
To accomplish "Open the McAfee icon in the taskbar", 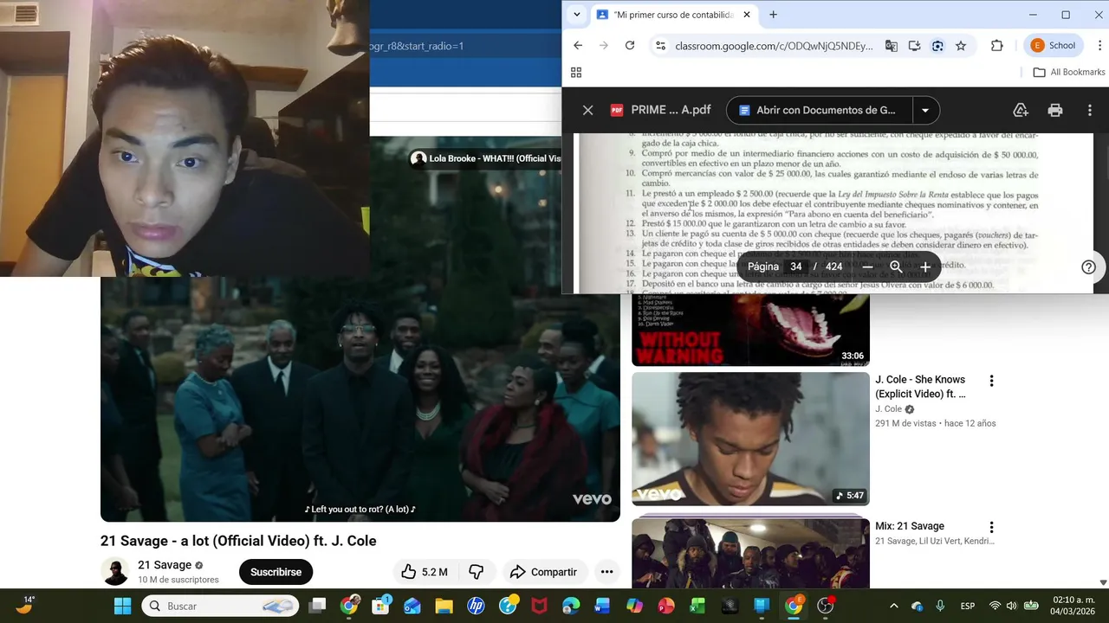I will 539,606.
